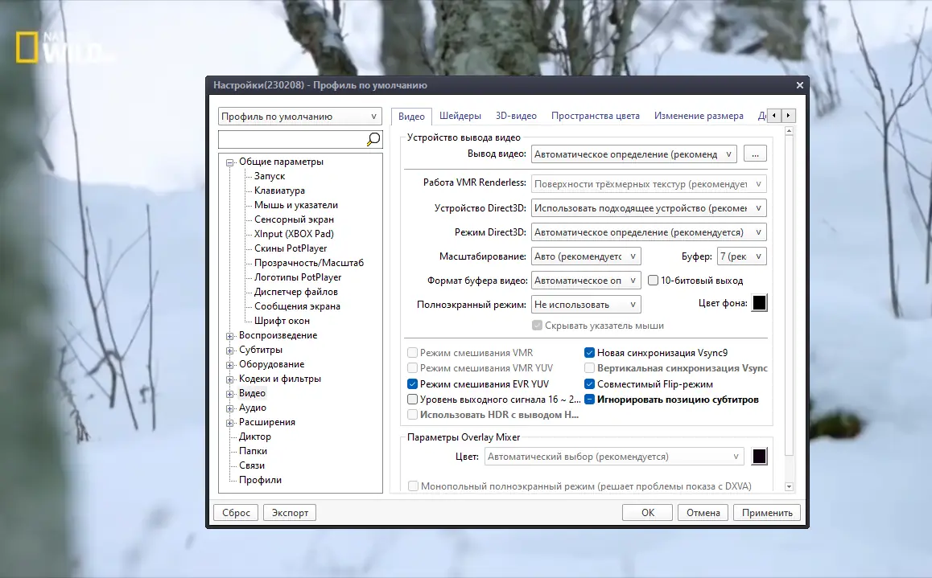This screenshot has width=932, height=578.
Task: Click the search magnifier icon
Action: (x=373, y=139)
